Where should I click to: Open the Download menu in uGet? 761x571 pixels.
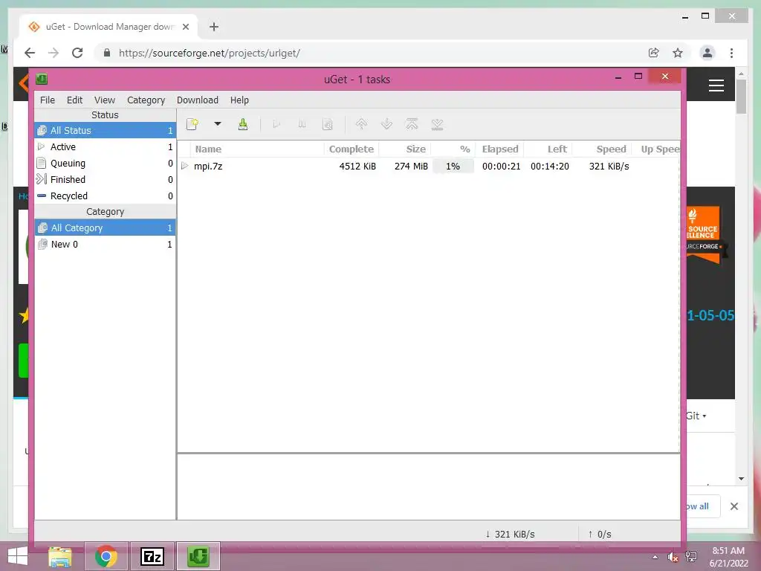(x=197, y=100)
